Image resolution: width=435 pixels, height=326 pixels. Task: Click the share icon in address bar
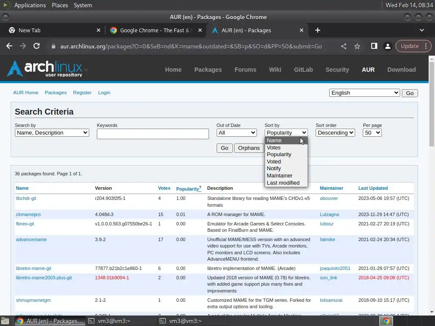point(343,46)
